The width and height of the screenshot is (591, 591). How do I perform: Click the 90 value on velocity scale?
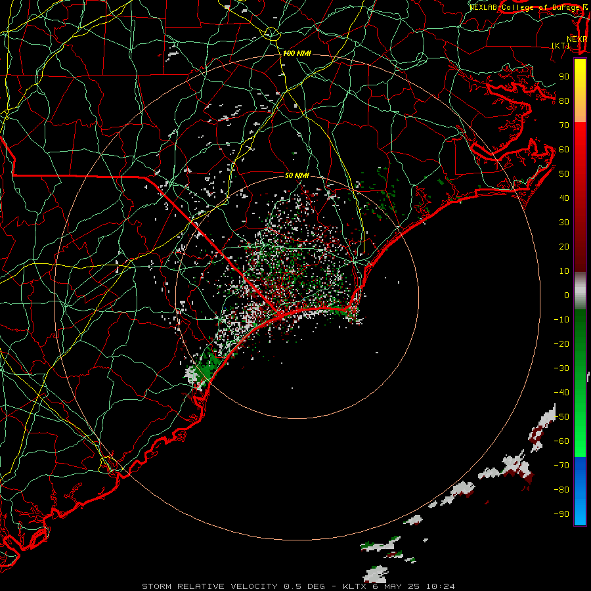(x=564, y=77)
